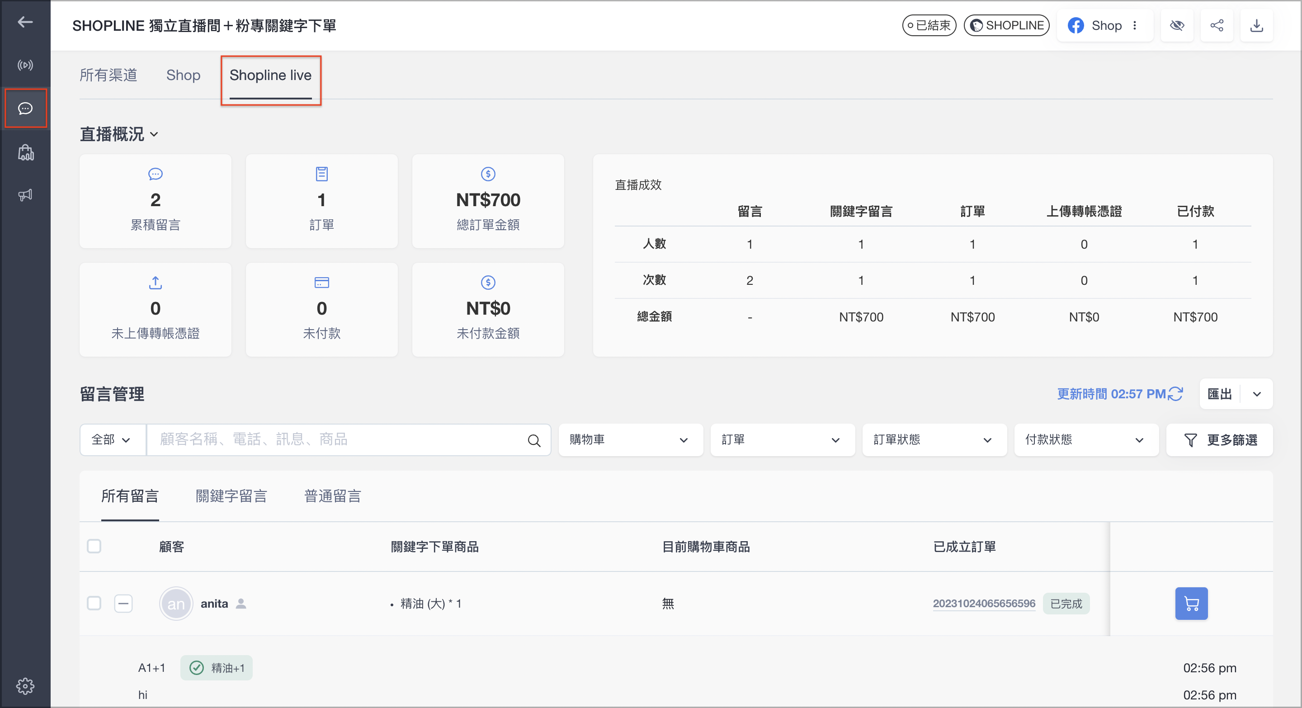Viewport: 1302px width, 708px height.
Task: Click the 未上傳轉帳憑證 upload icon
Action: tap(155, 283)
